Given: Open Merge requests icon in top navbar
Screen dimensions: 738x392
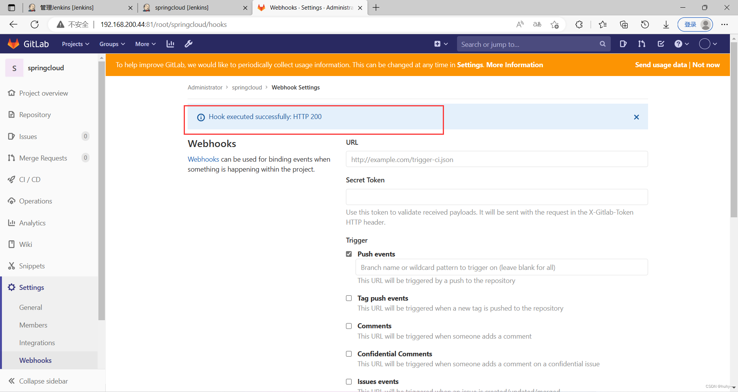Looking at the screenshot, I should tap(642, 44).
